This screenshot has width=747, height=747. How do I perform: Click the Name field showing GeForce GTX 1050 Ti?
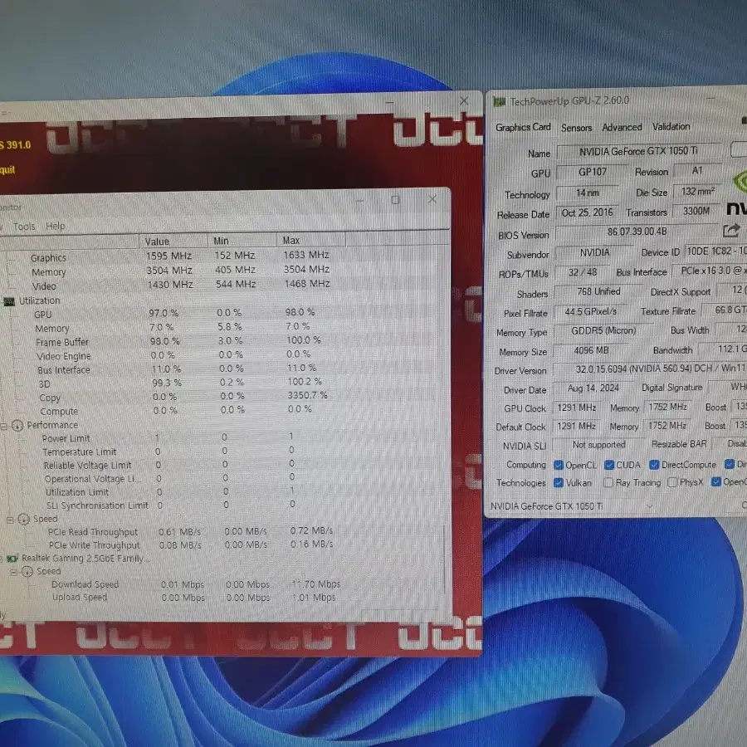[638, 152]
